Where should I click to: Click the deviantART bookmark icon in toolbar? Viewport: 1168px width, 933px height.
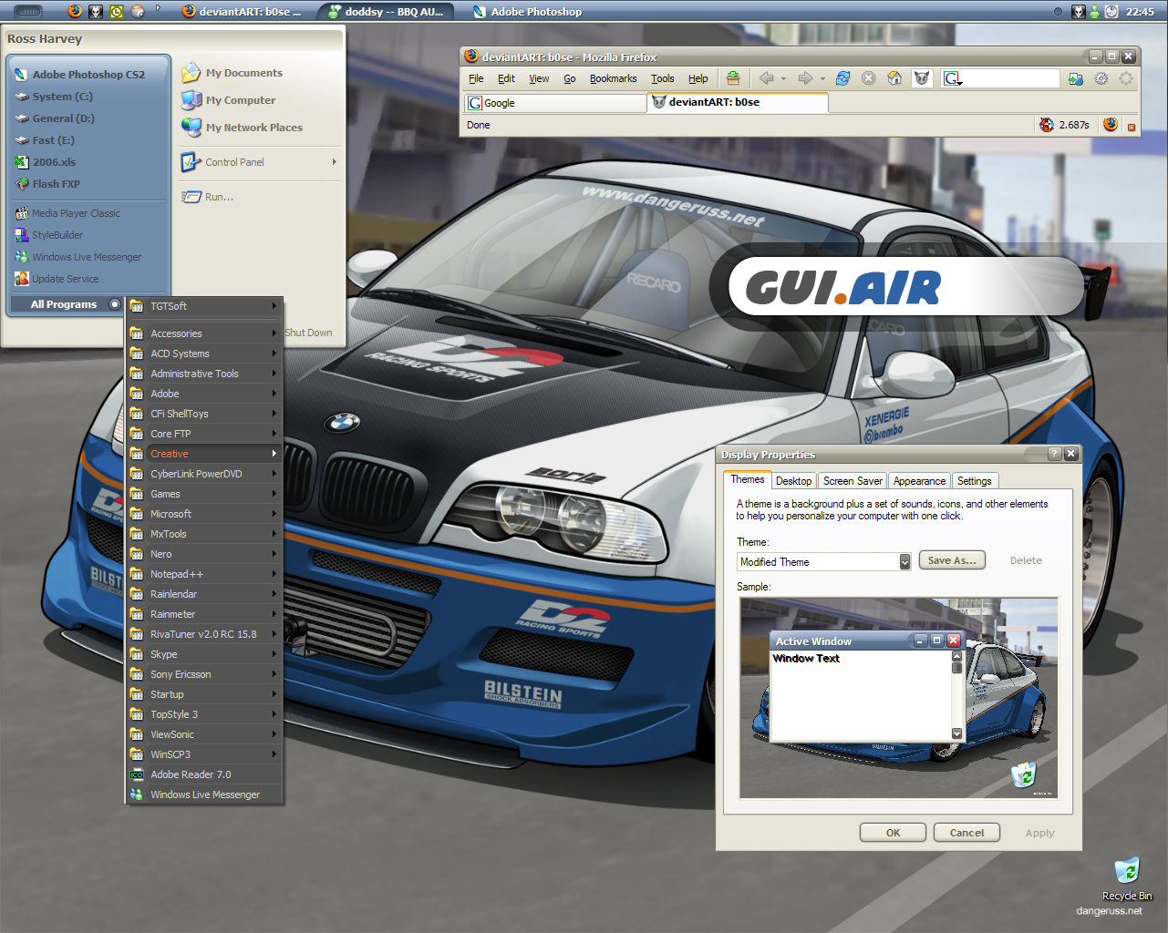[922, 78]
